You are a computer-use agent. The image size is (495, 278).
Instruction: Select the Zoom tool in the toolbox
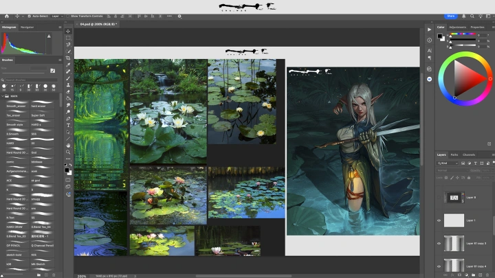(68, 152)
